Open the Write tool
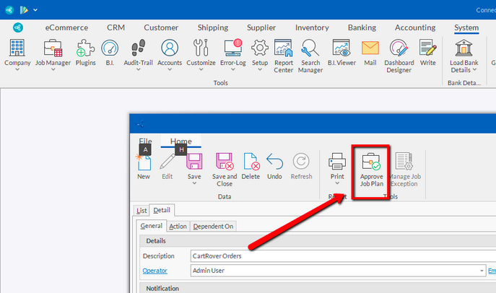 click(427, 53)
